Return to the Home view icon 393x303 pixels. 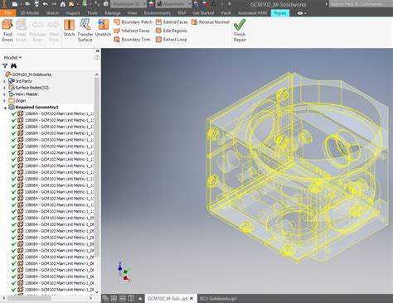(x=63, y=4)
